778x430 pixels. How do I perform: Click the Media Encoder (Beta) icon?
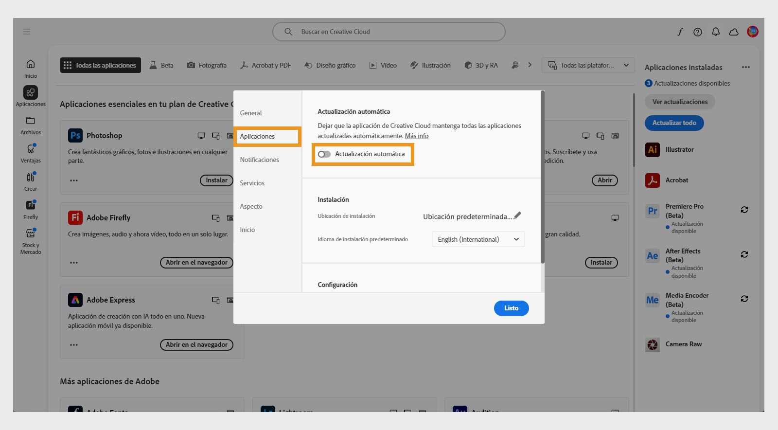(x=653, y=300)
